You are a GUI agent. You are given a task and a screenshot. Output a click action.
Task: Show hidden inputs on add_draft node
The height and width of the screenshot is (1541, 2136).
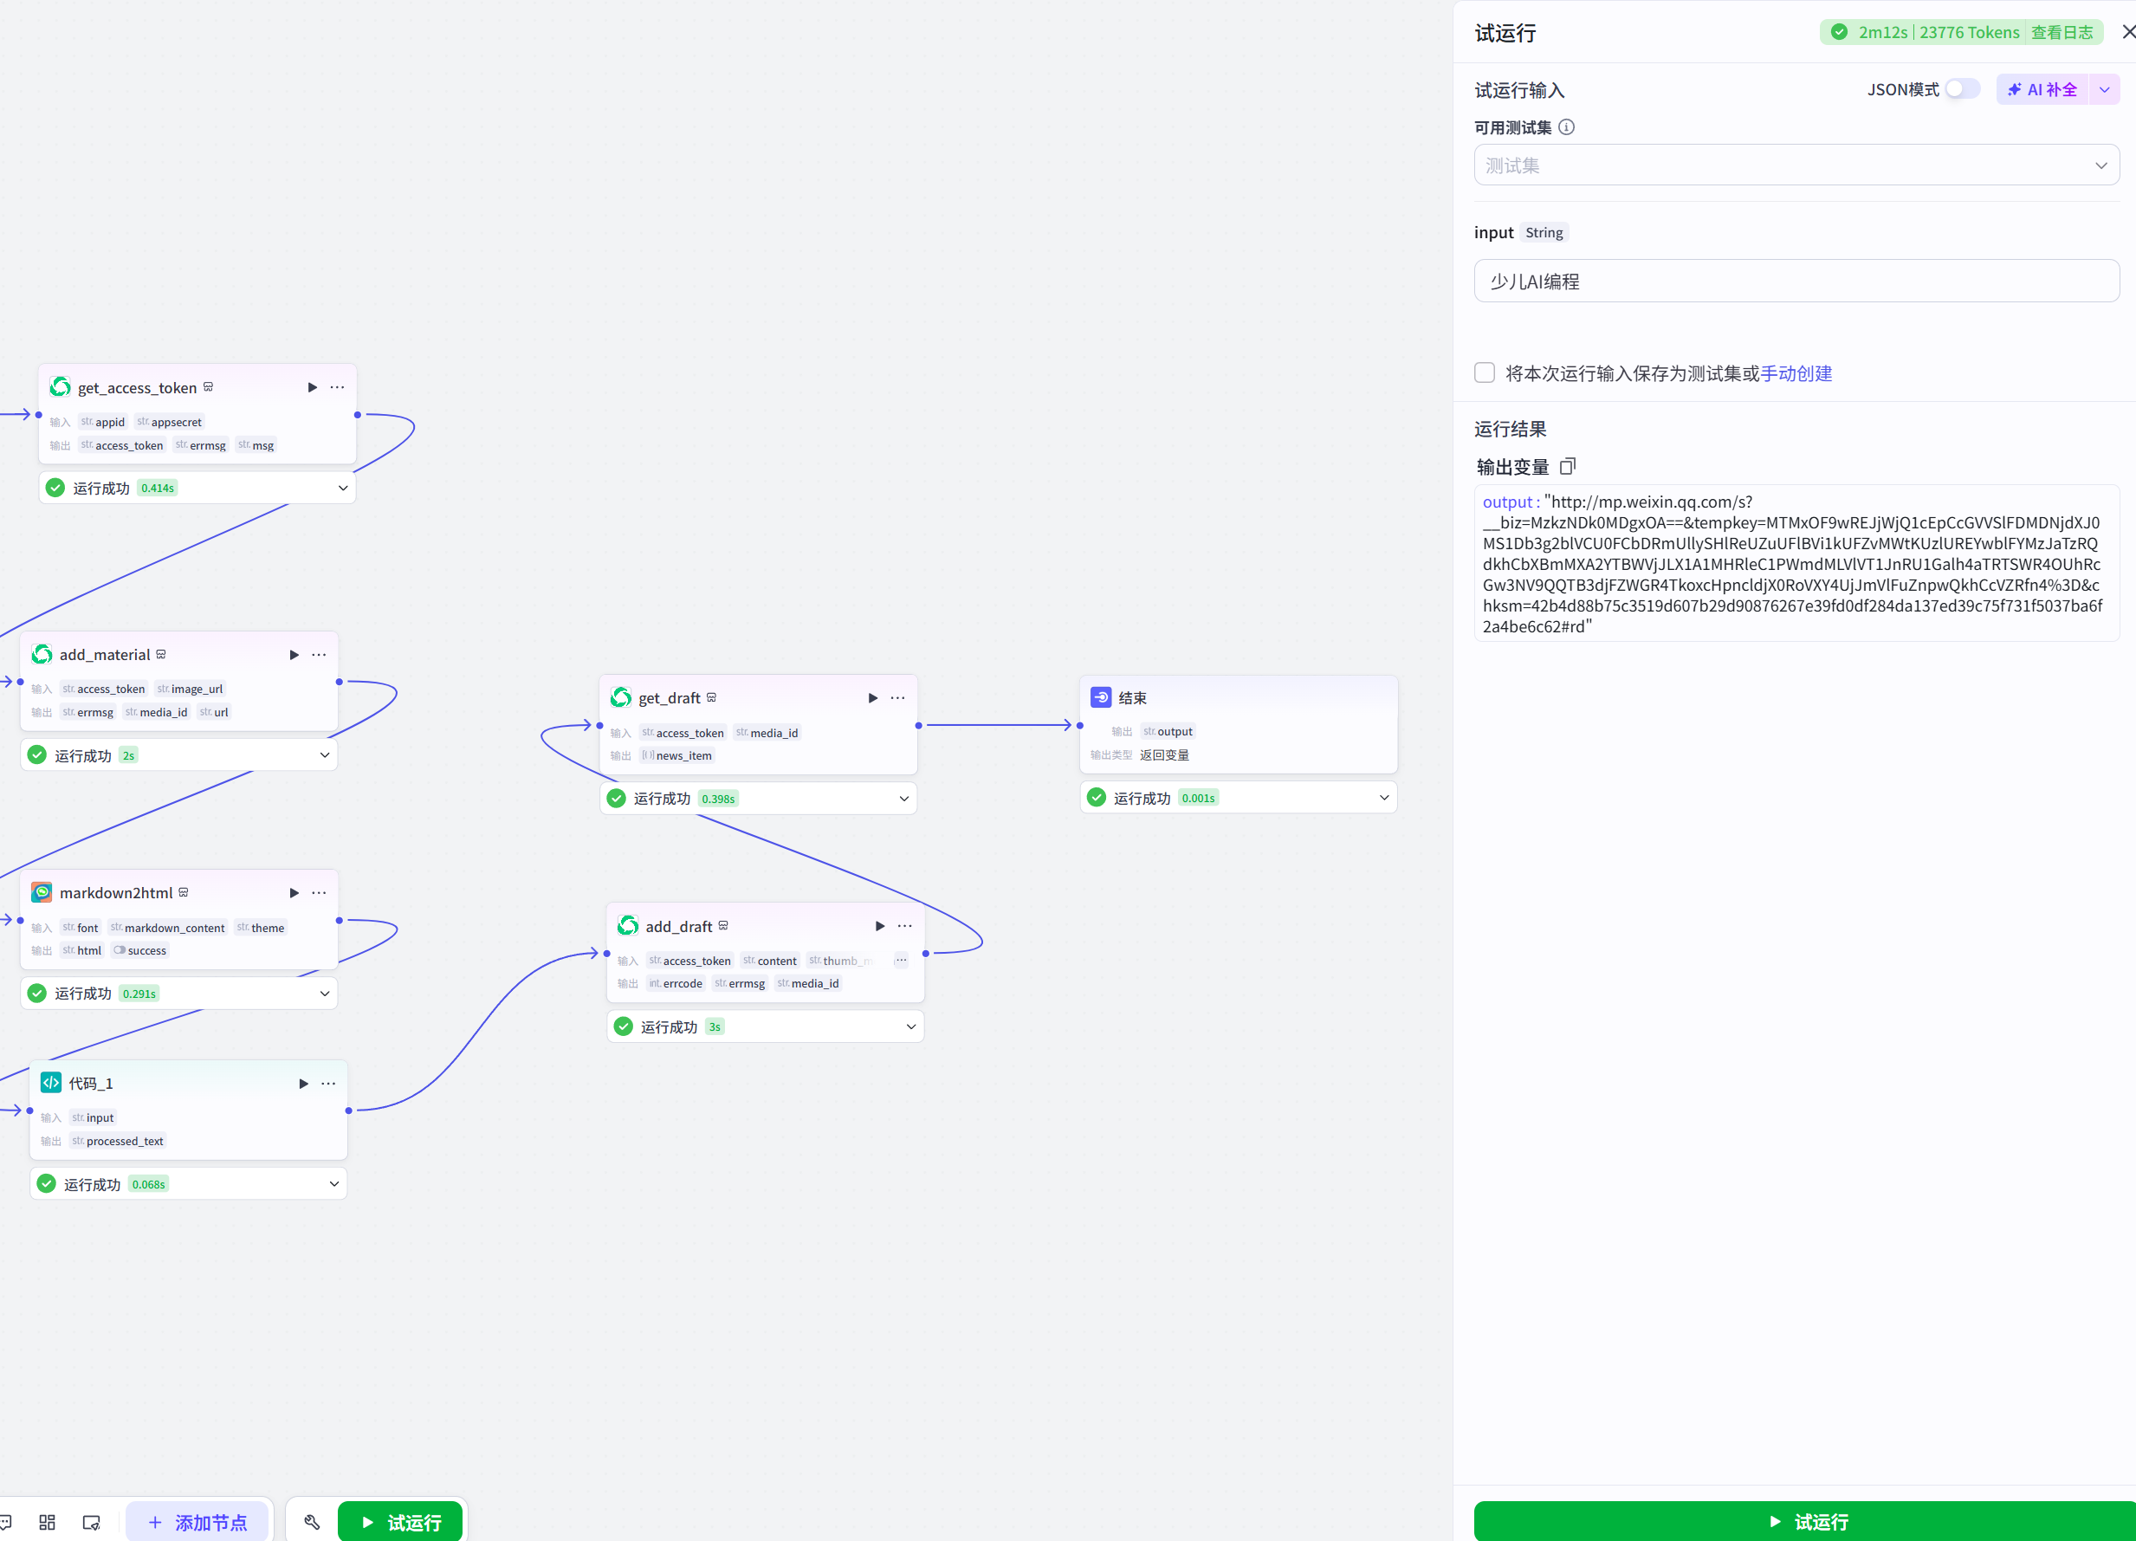(x=902, y=961)
